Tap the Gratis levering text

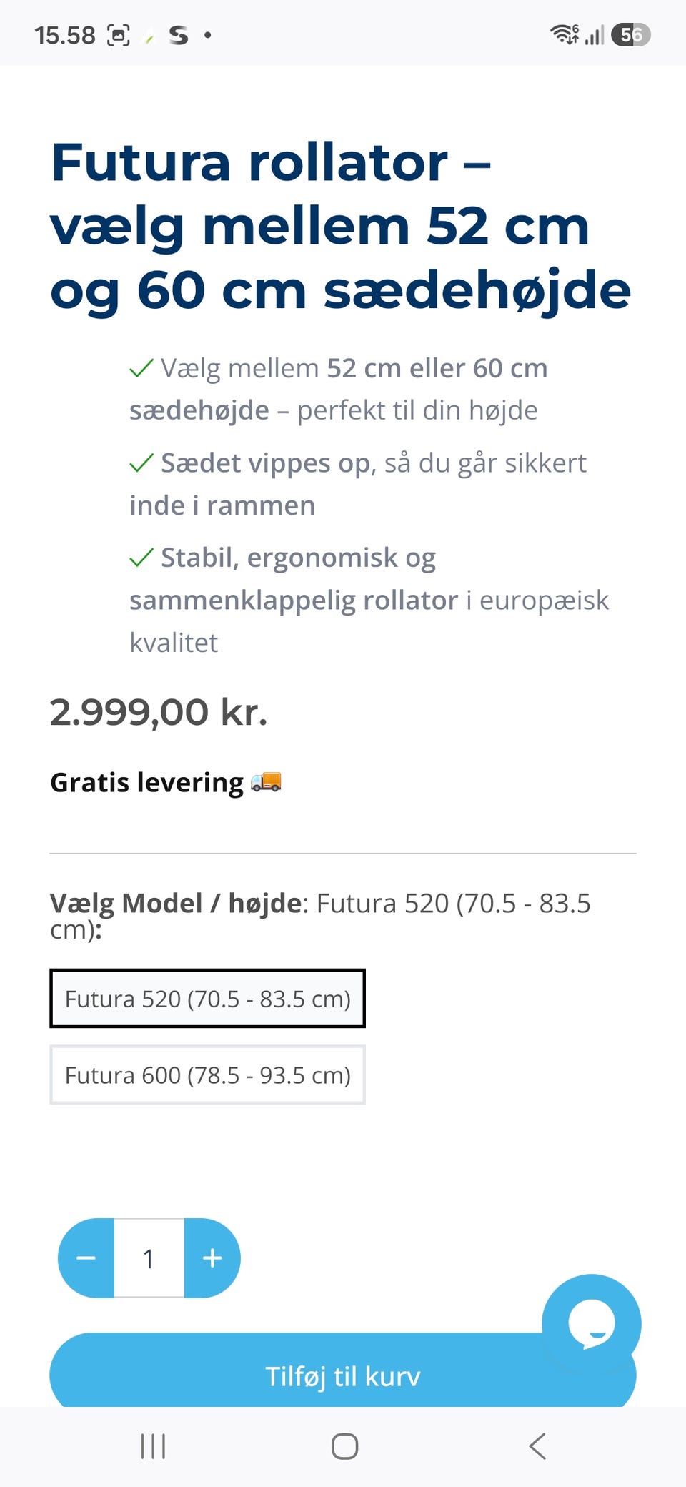(147, 783)
